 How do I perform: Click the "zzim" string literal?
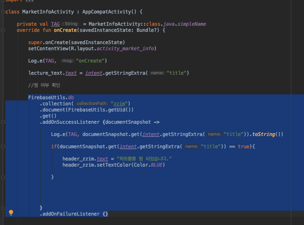click(119, 104)
